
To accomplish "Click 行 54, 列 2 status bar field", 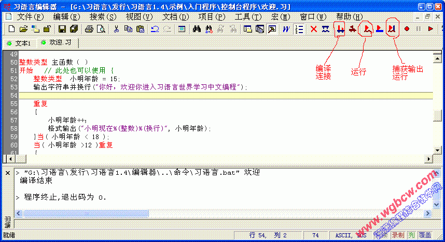I will pyautogui.click(x=268, y=235).
